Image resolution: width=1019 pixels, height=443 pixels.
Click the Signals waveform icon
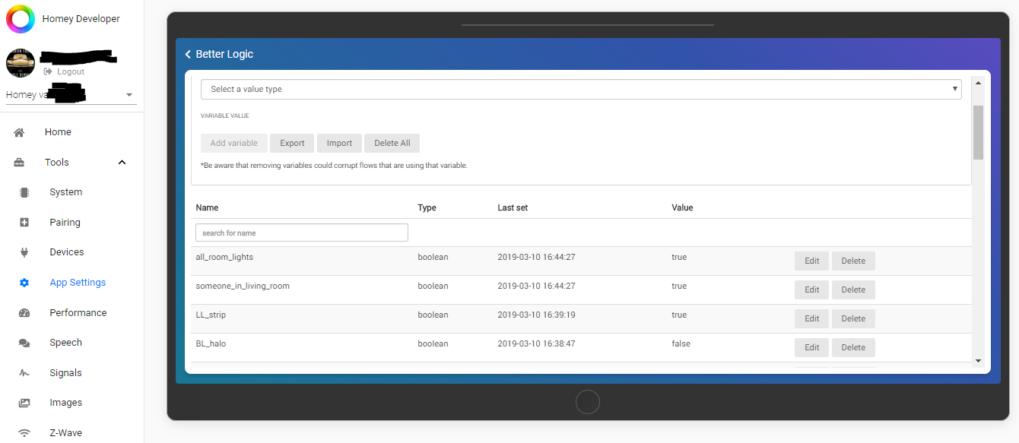(x=24, y=373)
